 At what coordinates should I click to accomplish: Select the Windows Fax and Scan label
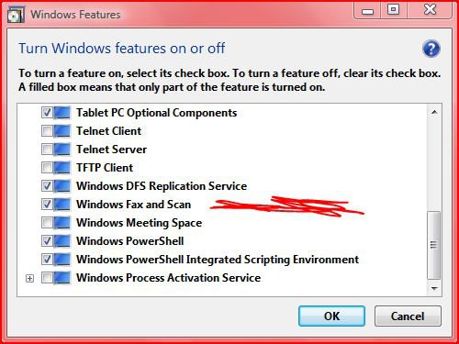(134, 205)
